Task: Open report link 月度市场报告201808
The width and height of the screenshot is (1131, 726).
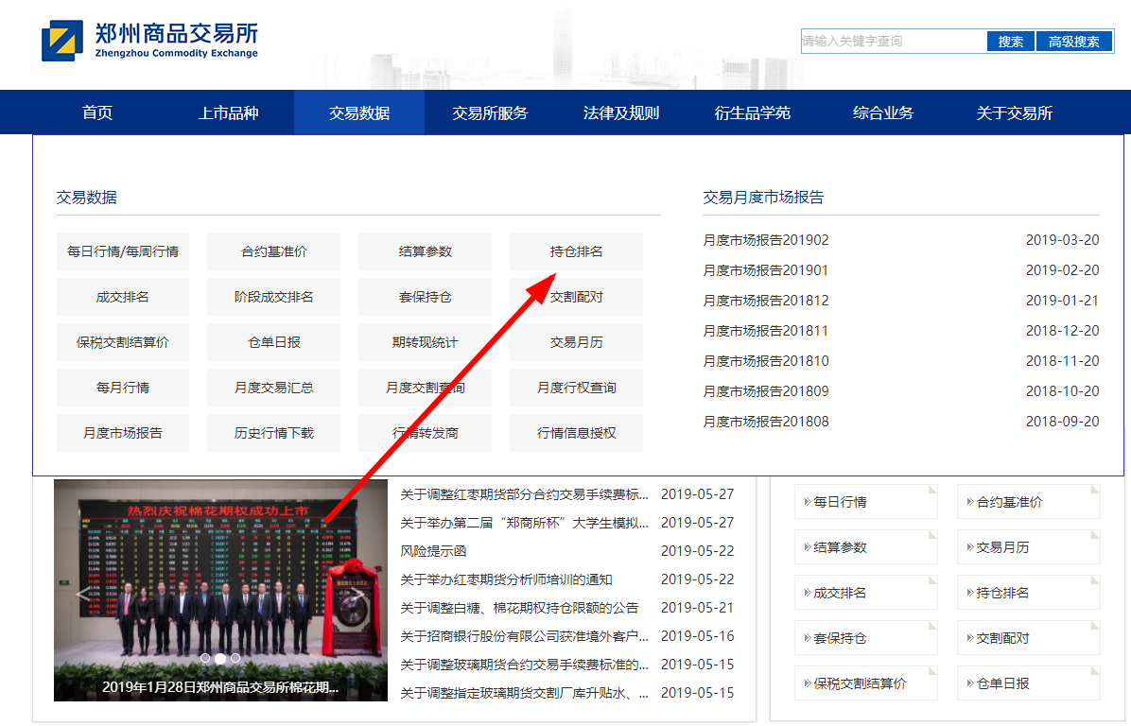Action: (766, 422)
